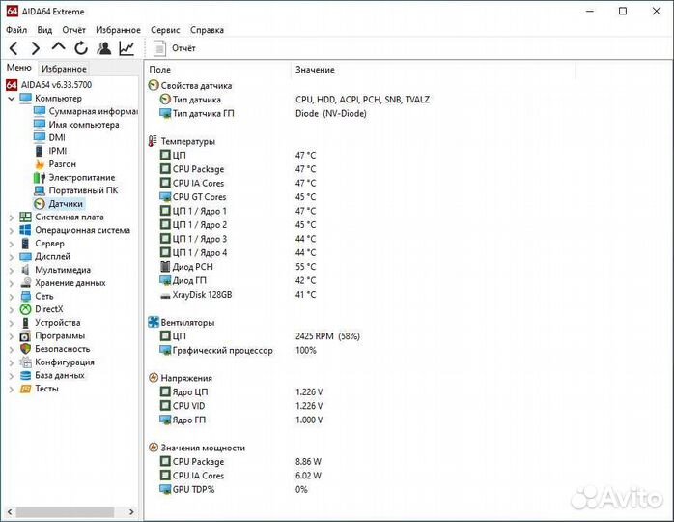Click the shield icon beside Безопасность

coord(26,349)
